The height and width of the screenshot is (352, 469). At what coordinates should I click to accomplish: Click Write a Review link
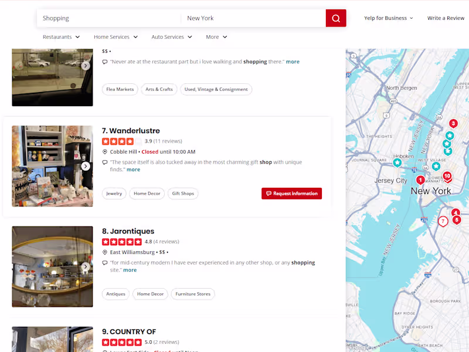click(446, 18)
